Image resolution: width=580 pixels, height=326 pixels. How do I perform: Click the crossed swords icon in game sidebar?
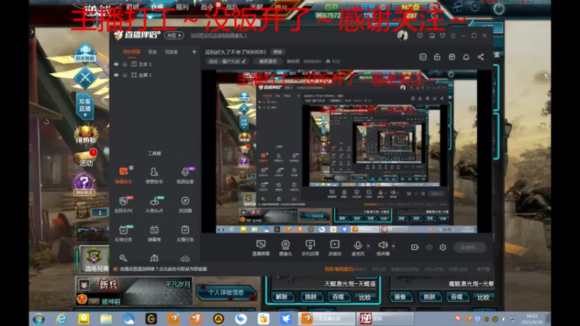pyautogui.click(x=85, y=78)
